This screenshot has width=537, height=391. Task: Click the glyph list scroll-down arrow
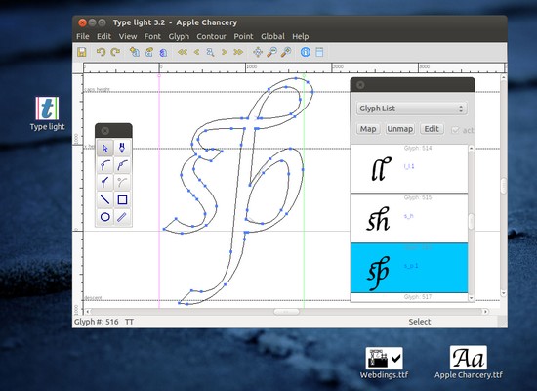[x=472, y=298]
